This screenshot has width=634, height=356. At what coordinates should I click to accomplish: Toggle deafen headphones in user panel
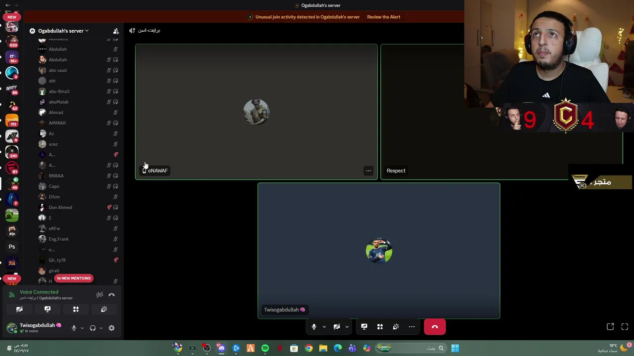coord(93,328)
